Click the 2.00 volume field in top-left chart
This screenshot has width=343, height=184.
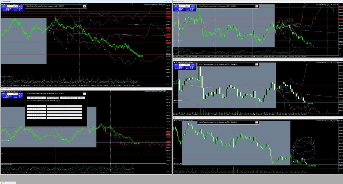coord(12,6)
